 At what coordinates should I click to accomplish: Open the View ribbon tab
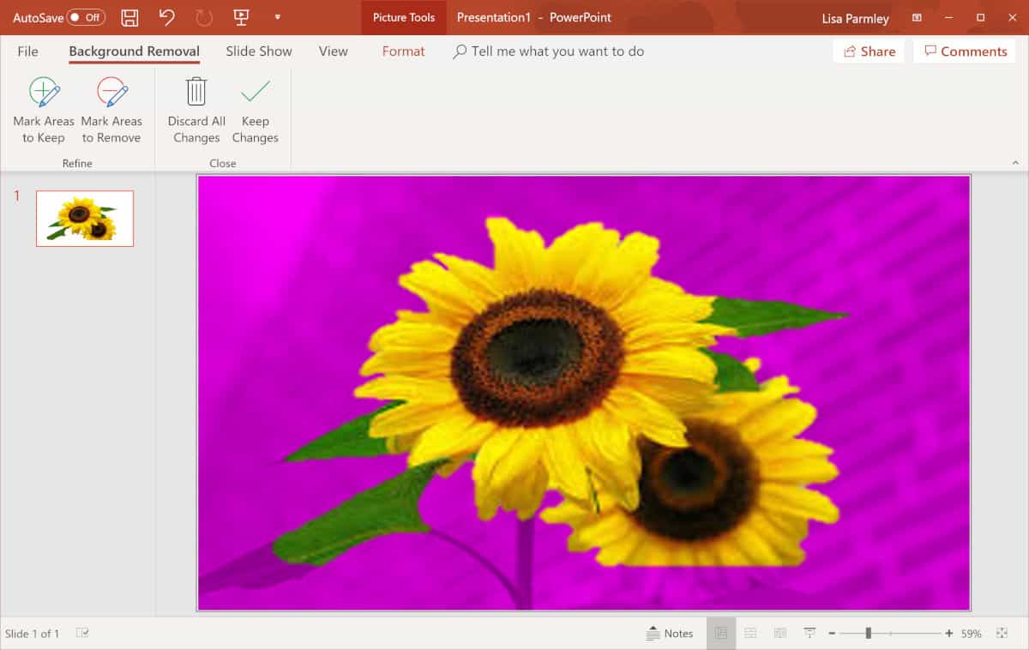333,51
